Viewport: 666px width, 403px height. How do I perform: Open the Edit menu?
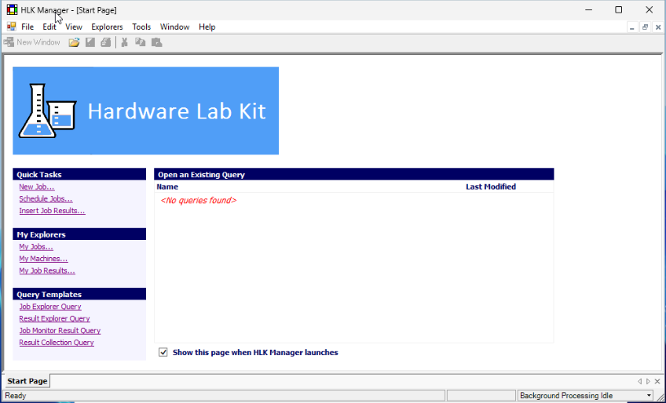[49, 27]
